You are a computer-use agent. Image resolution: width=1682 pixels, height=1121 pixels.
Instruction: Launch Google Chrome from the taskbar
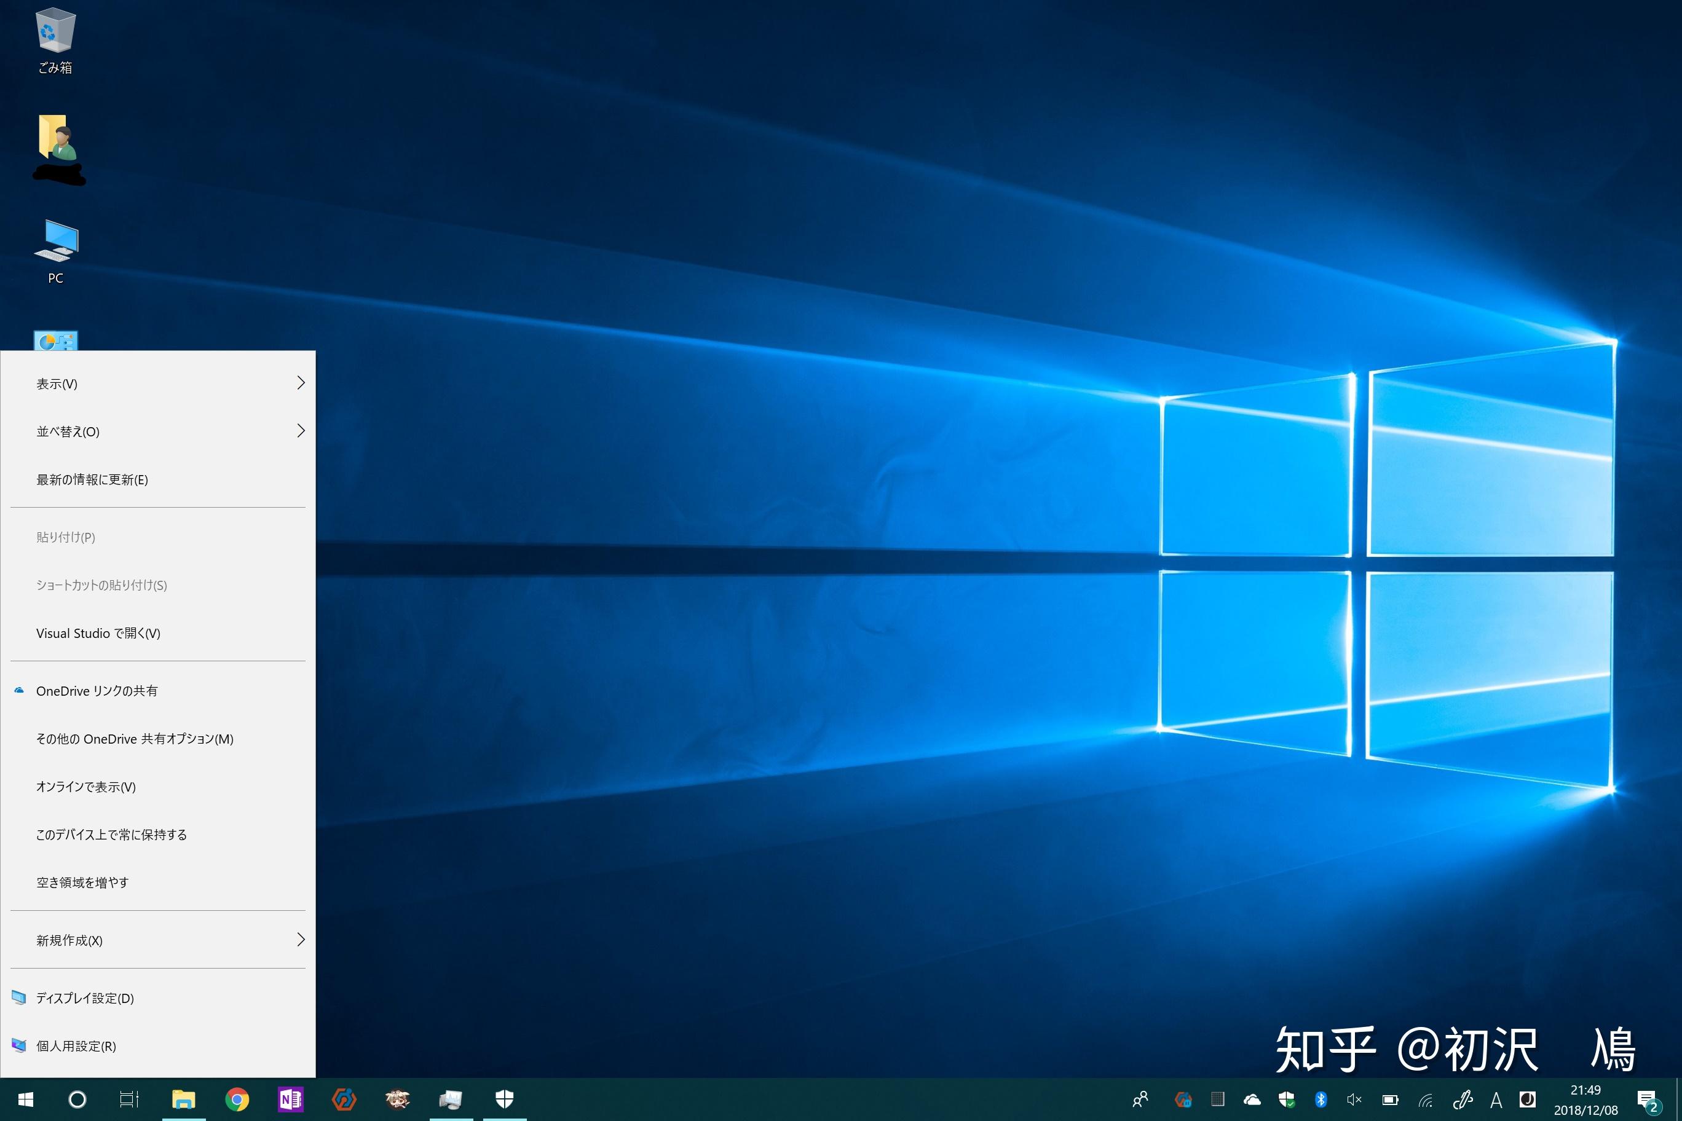(237, 1099)
